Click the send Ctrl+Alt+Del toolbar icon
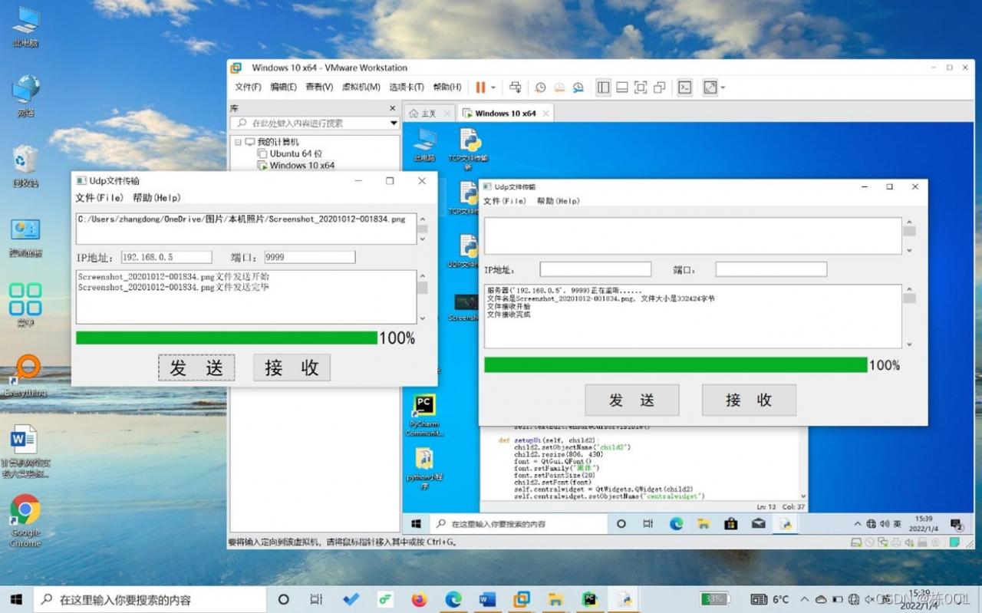Viewport: 982px width, 613px height. [x=516, y=87]
